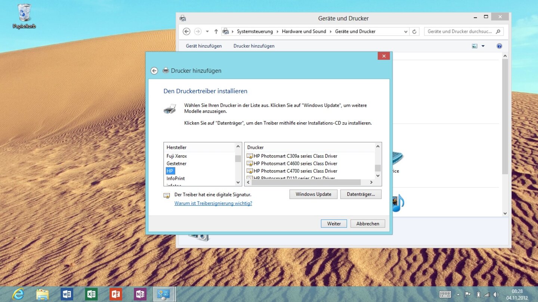Expand the address bar history dropdown
The image size is (538, 302).
[x=406, y=32]
